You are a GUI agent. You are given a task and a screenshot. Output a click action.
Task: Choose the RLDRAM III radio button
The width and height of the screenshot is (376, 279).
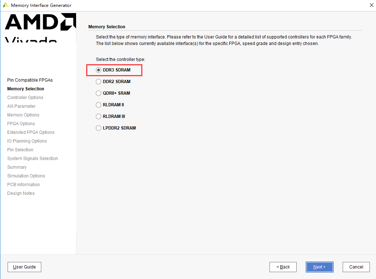click(99, 116)
